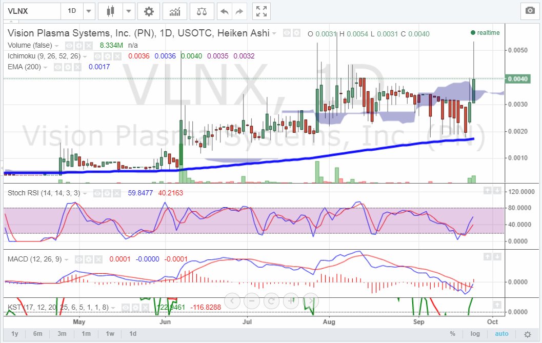542x343 pixels.
Task: Toggle KST indicator visibility eye
Action: (x=126, y=308)
